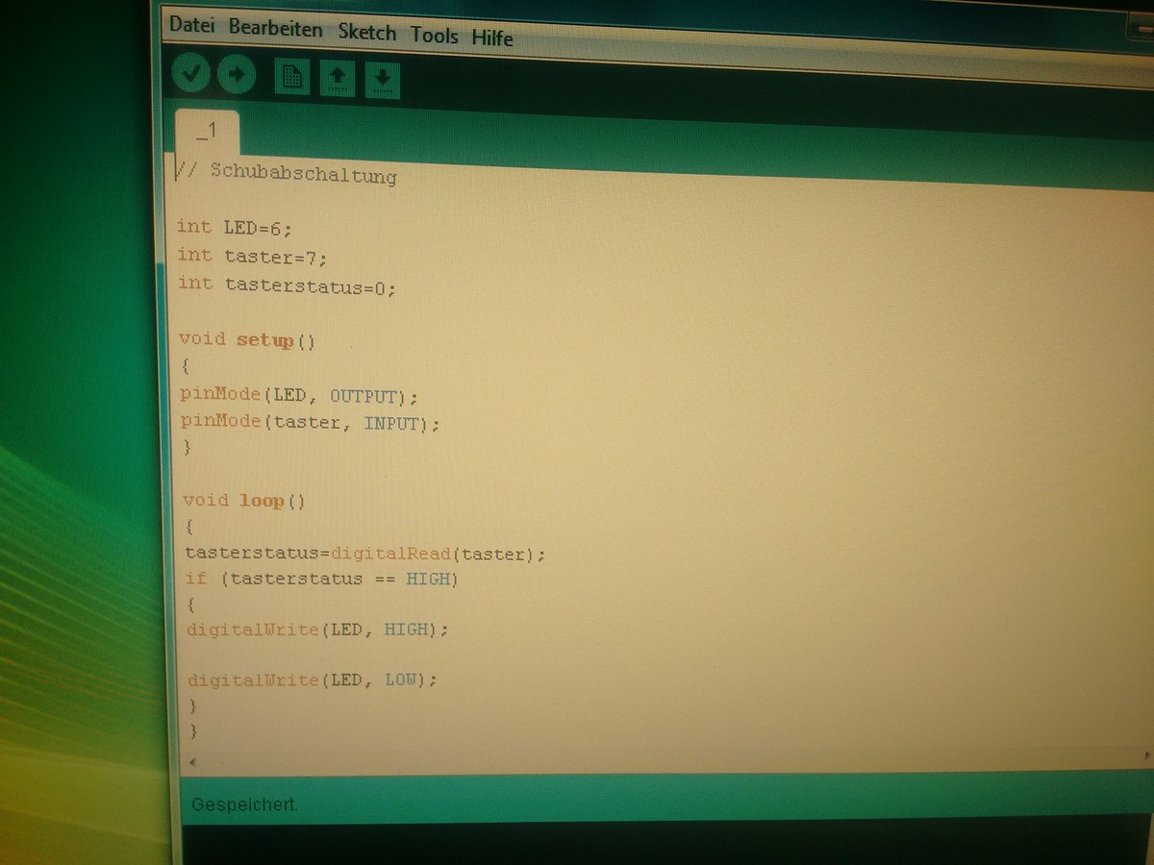Click the Verify checkmark button
1154x865 pixels.
coord(191,73)
